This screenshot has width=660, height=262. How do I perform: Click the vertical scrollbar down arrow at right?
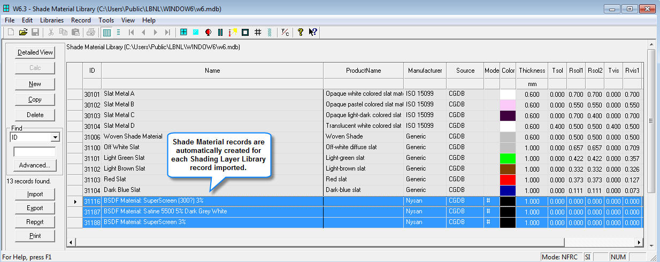pos(651,245)
